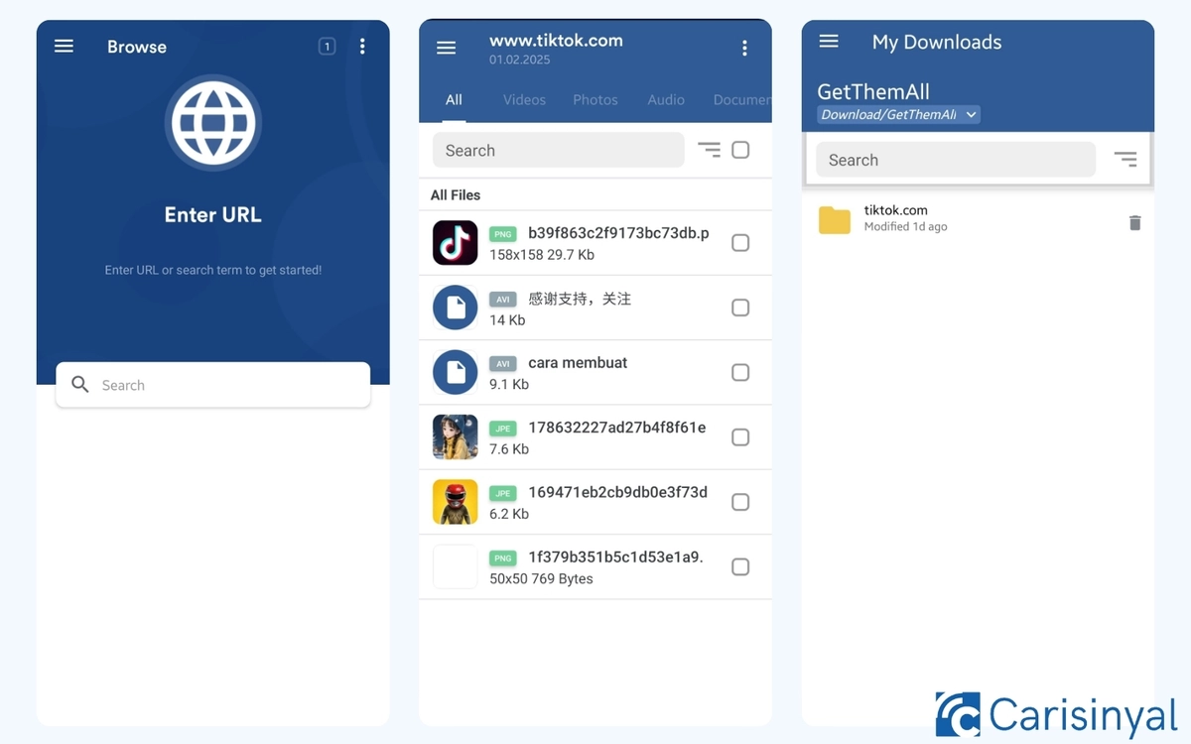This screenshot has width=1191, height=744.
Task: Switch to the Photos tab
Action: tap(595, 100)
